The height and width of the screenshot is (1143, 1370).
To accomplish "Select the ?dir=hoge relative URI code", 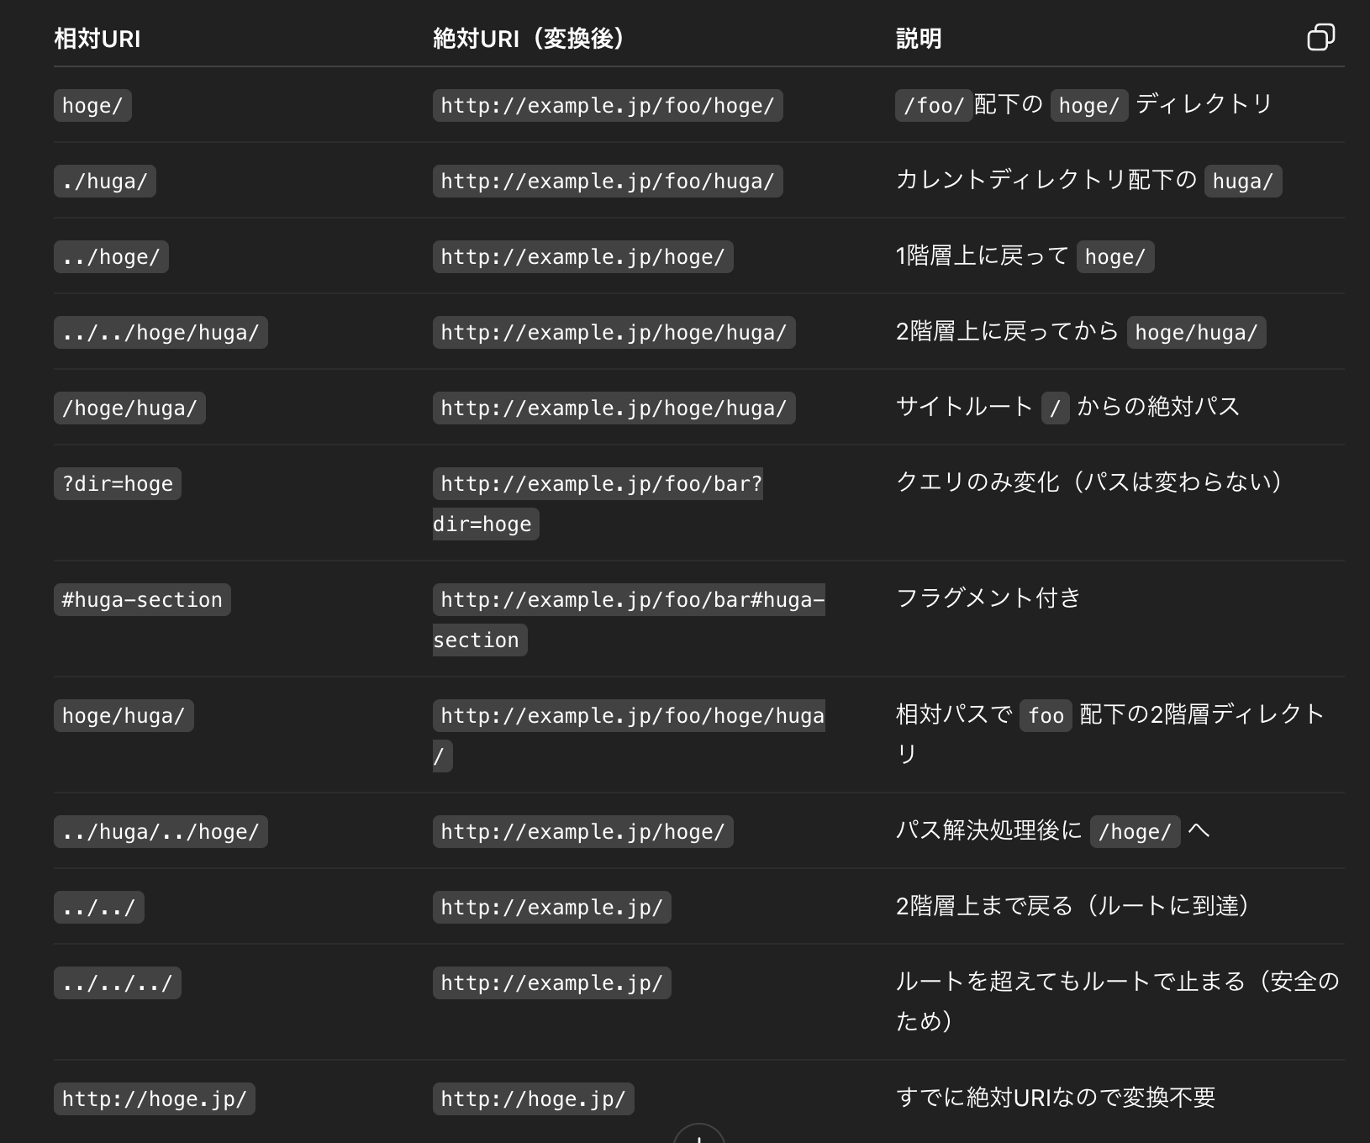I will 118,484.
